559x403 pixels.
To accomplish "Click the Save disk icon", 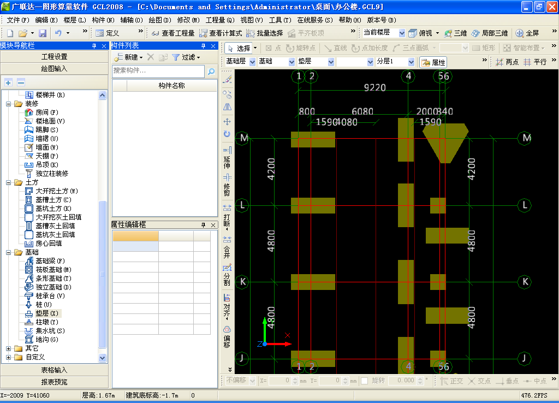I will click(x=43, y=33).
